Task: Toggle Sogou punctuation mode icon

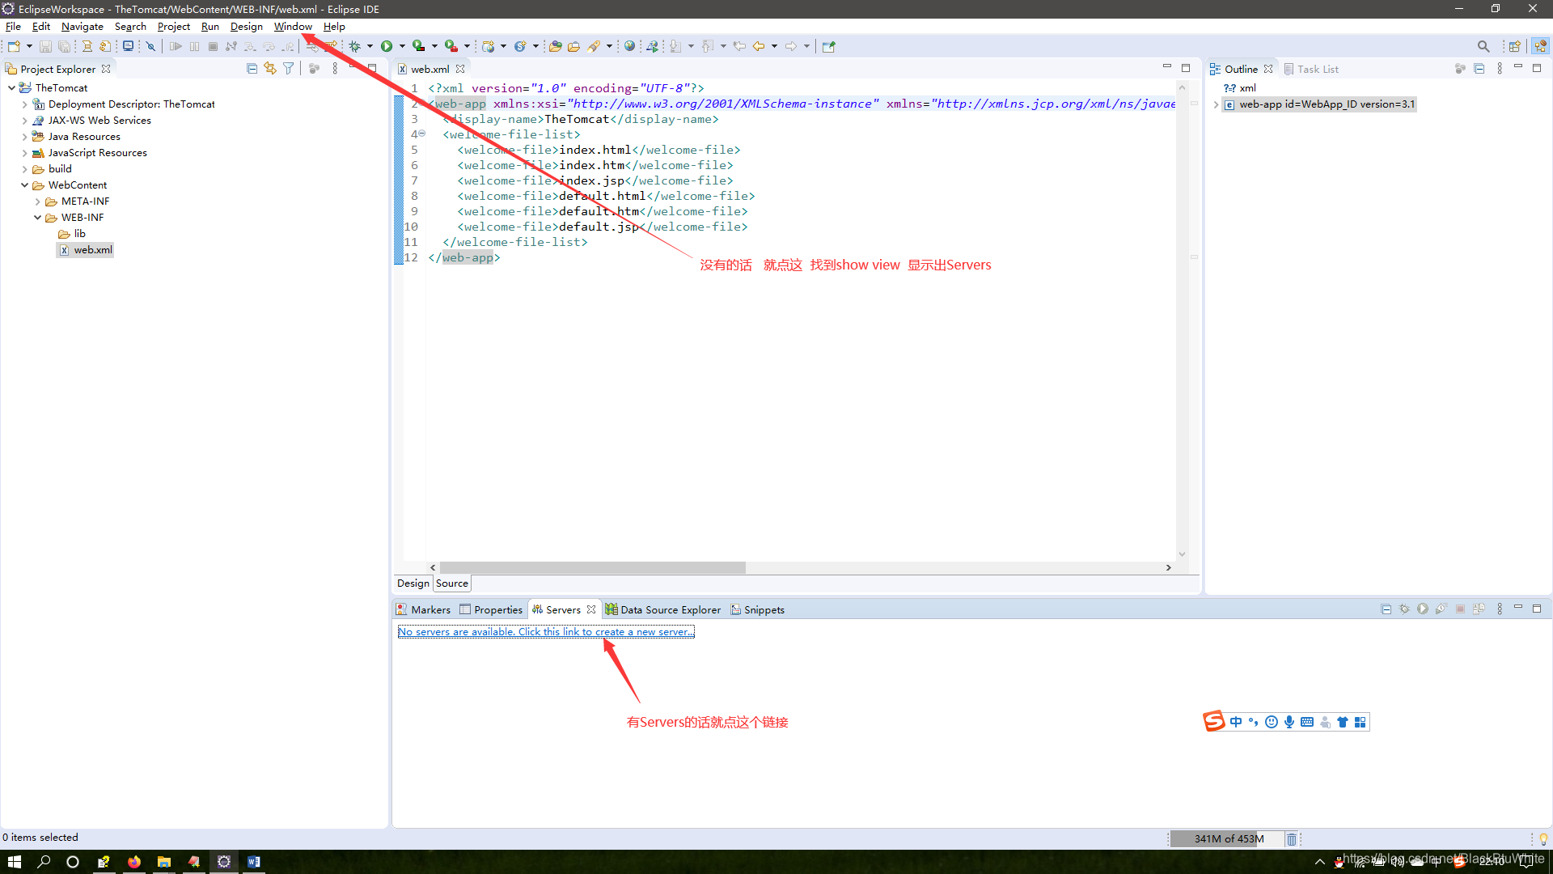Action: (1253, 722)
